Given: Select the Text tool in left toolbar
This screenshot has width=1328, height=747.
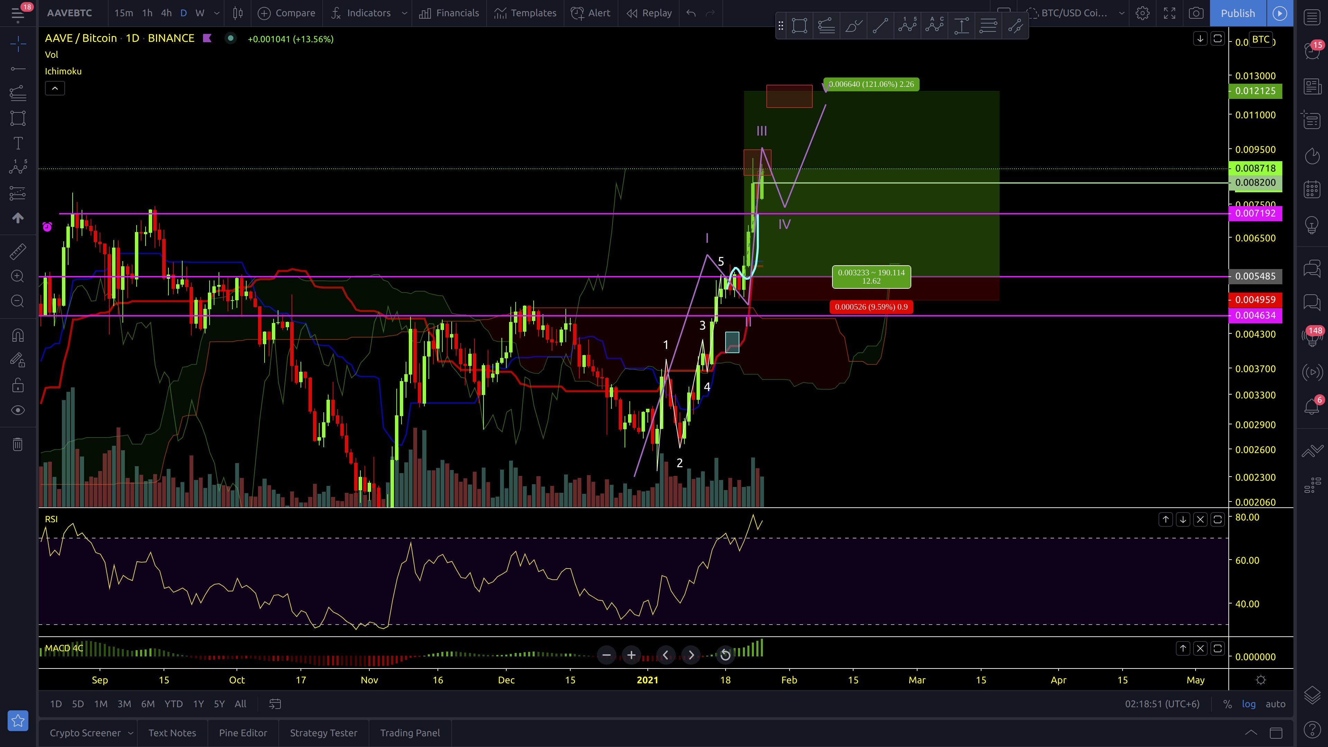Looking at the screenshot, I should pos(18,143).
